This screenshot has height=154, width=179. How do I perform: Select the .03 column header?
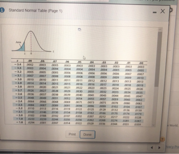coord(104,62)
